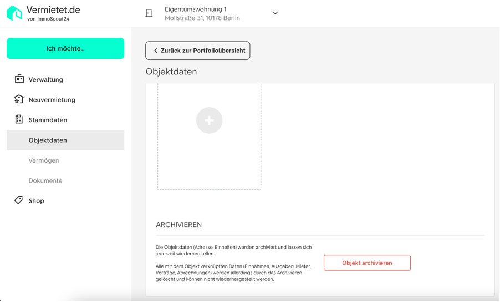Click the Stammdaten building icon
The width and height of the screenshot is (500, 302).
click(19, 119)
